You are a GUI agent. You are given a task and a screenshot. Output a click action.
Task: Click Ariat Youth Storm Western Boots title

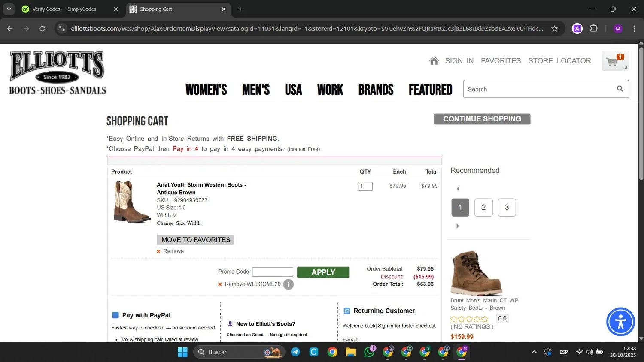click(201, 189)
